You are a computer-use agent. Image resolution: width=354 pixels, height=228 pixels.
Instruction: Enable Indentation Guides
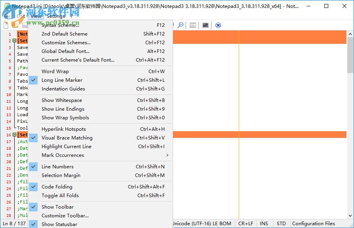tap(101, 89)
